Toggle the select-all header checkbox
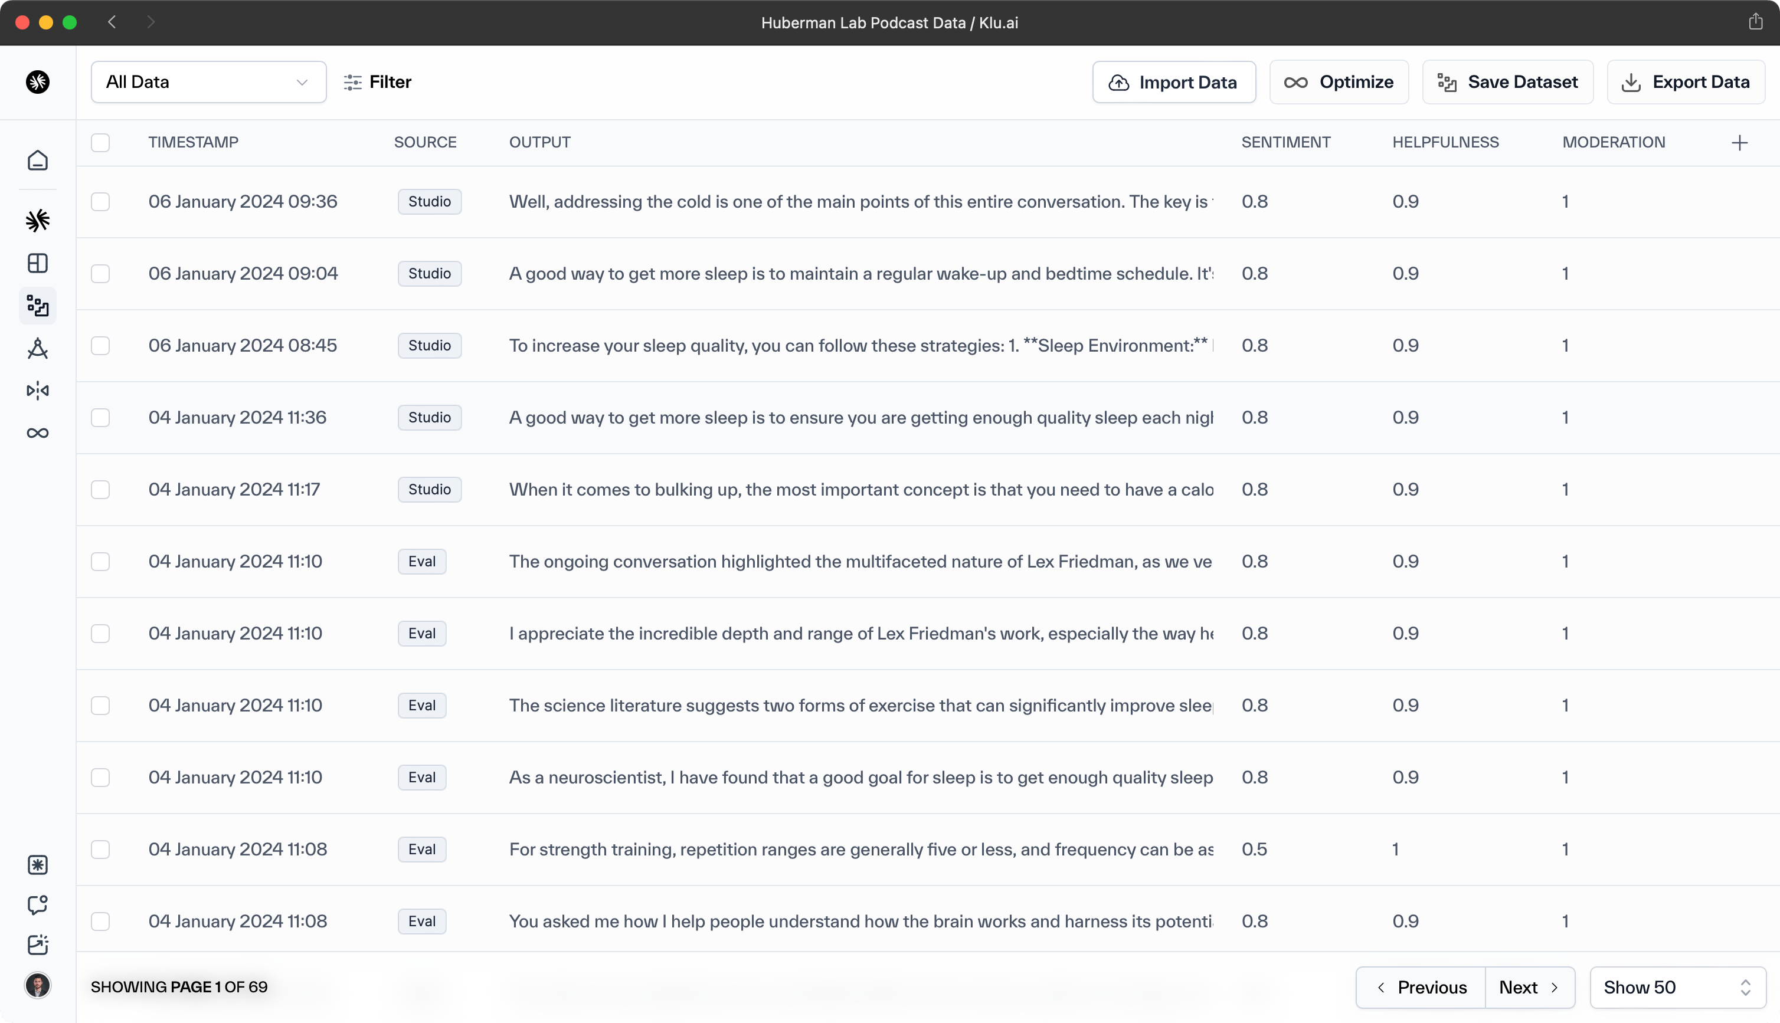 [x=100, y=143]
